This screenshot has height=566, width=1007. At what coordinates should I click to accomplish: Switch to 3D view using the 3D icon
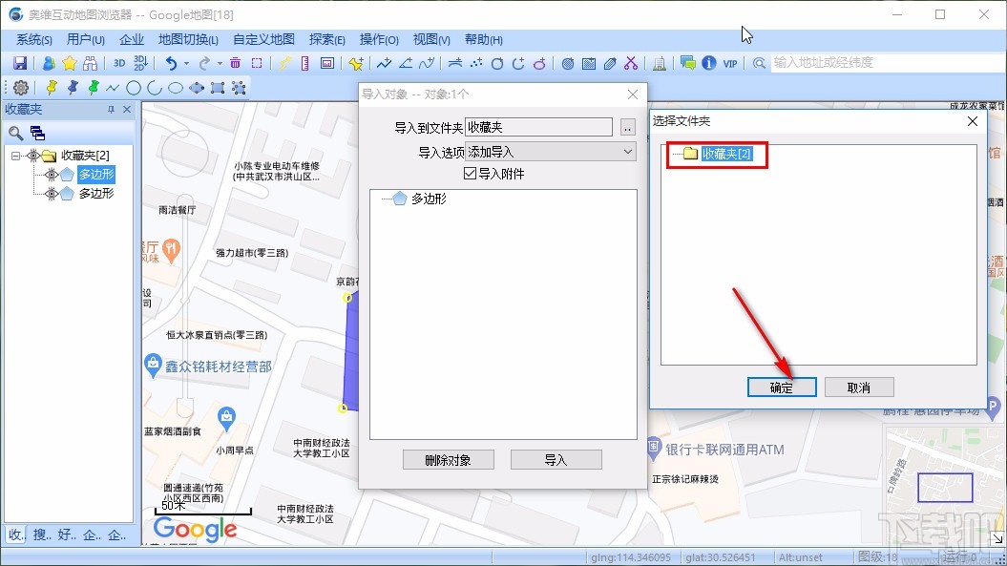tap(118, 63)
